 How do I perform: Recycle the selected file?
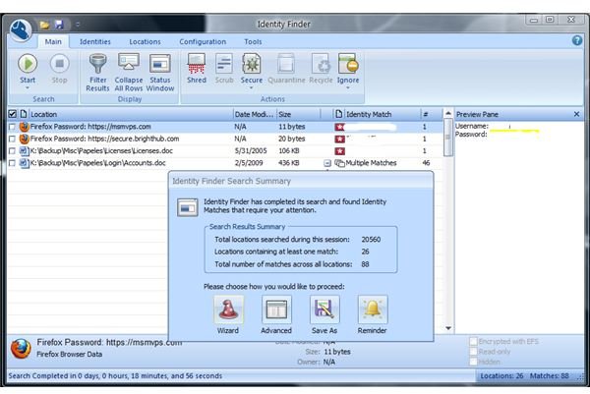point(321,69)
